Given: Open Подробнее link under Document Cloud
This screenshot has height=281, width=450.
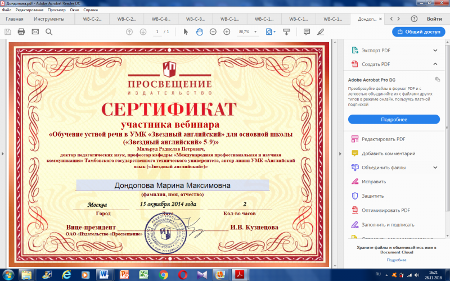Looking at the screenshot, I should (x=397, y=260).
